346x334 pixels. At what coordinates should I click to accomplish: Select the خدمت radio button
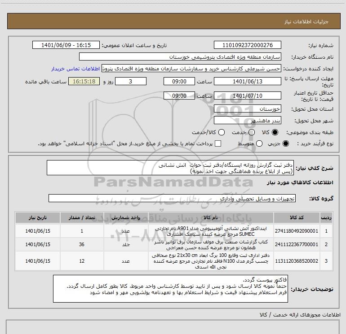point(252,132)
